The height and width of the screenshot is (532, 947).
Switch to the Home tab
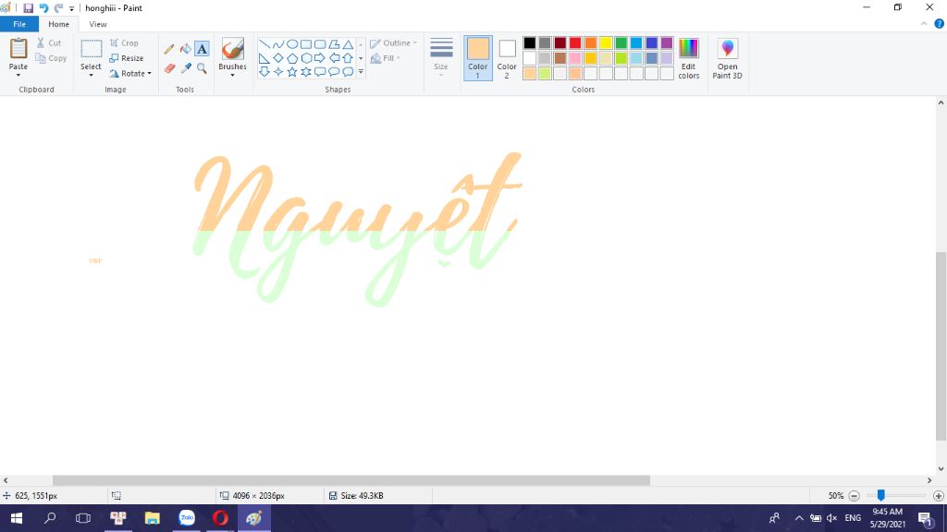(x=58, y=24)
